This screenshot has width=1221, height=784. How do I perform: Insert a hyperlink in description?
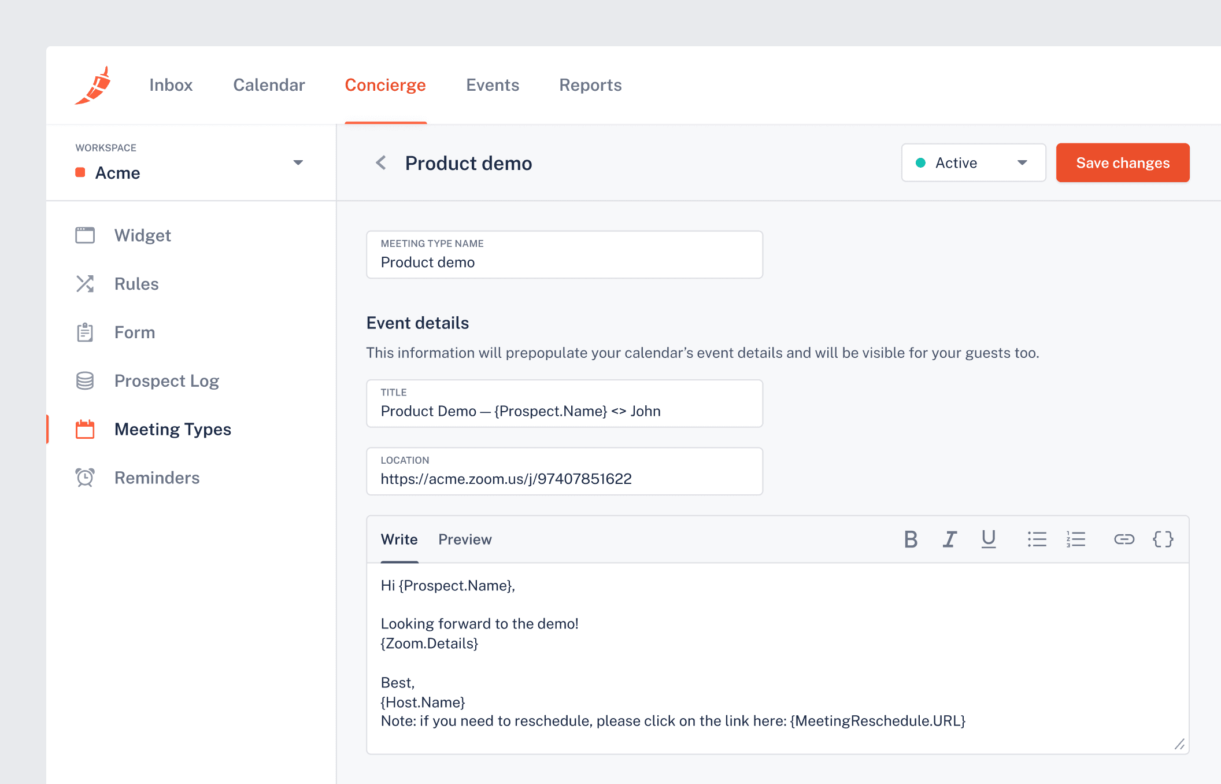point(1124,539)
